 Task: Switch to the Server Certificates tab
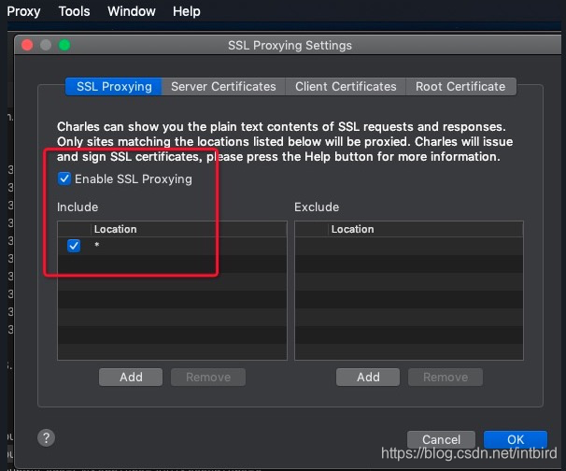[223, 87]
